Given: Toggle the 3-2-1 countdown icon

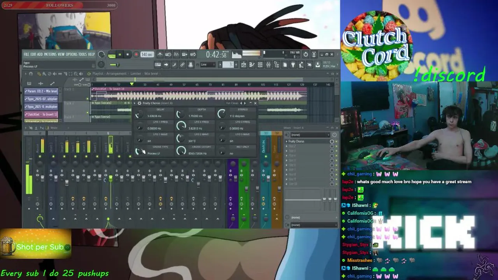Looking at the screenshot, I should [176, 55].
